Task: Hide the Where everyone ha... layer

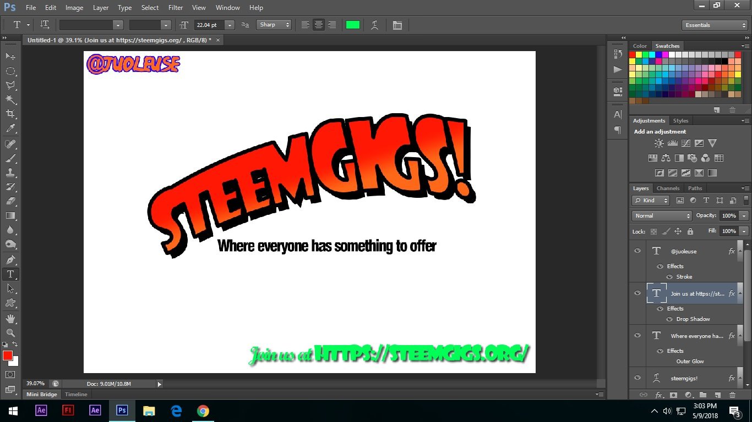Action: pyautogui.click(x=637, y=335)
